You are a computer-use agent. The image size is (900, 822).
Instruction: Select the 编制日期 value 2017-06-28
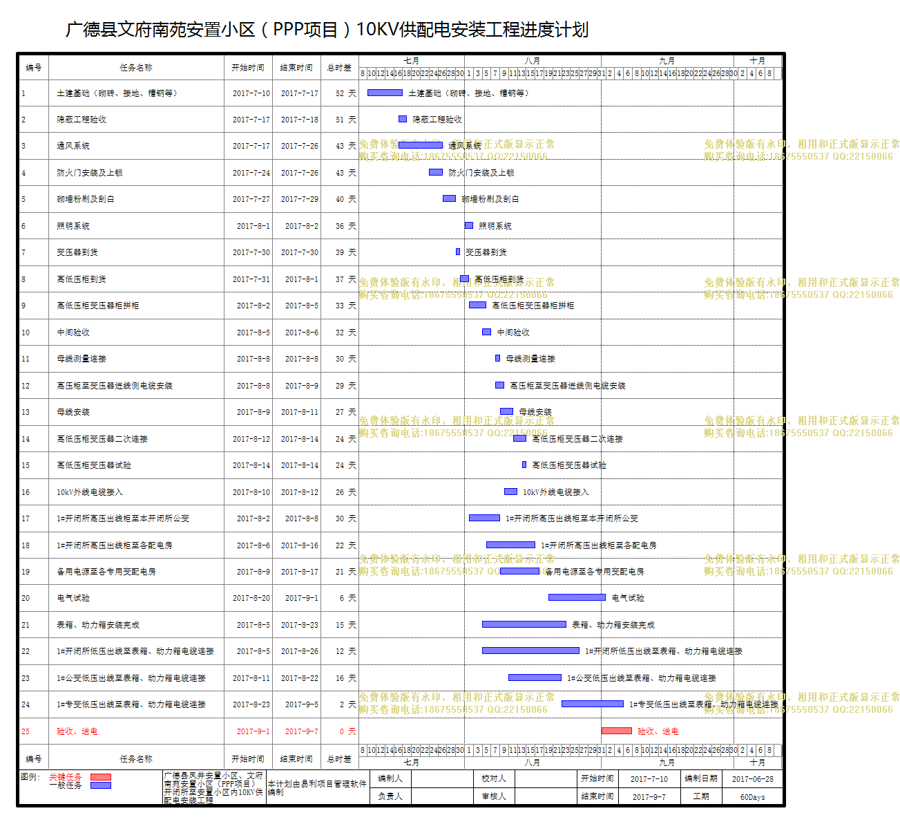coord(753,779)
